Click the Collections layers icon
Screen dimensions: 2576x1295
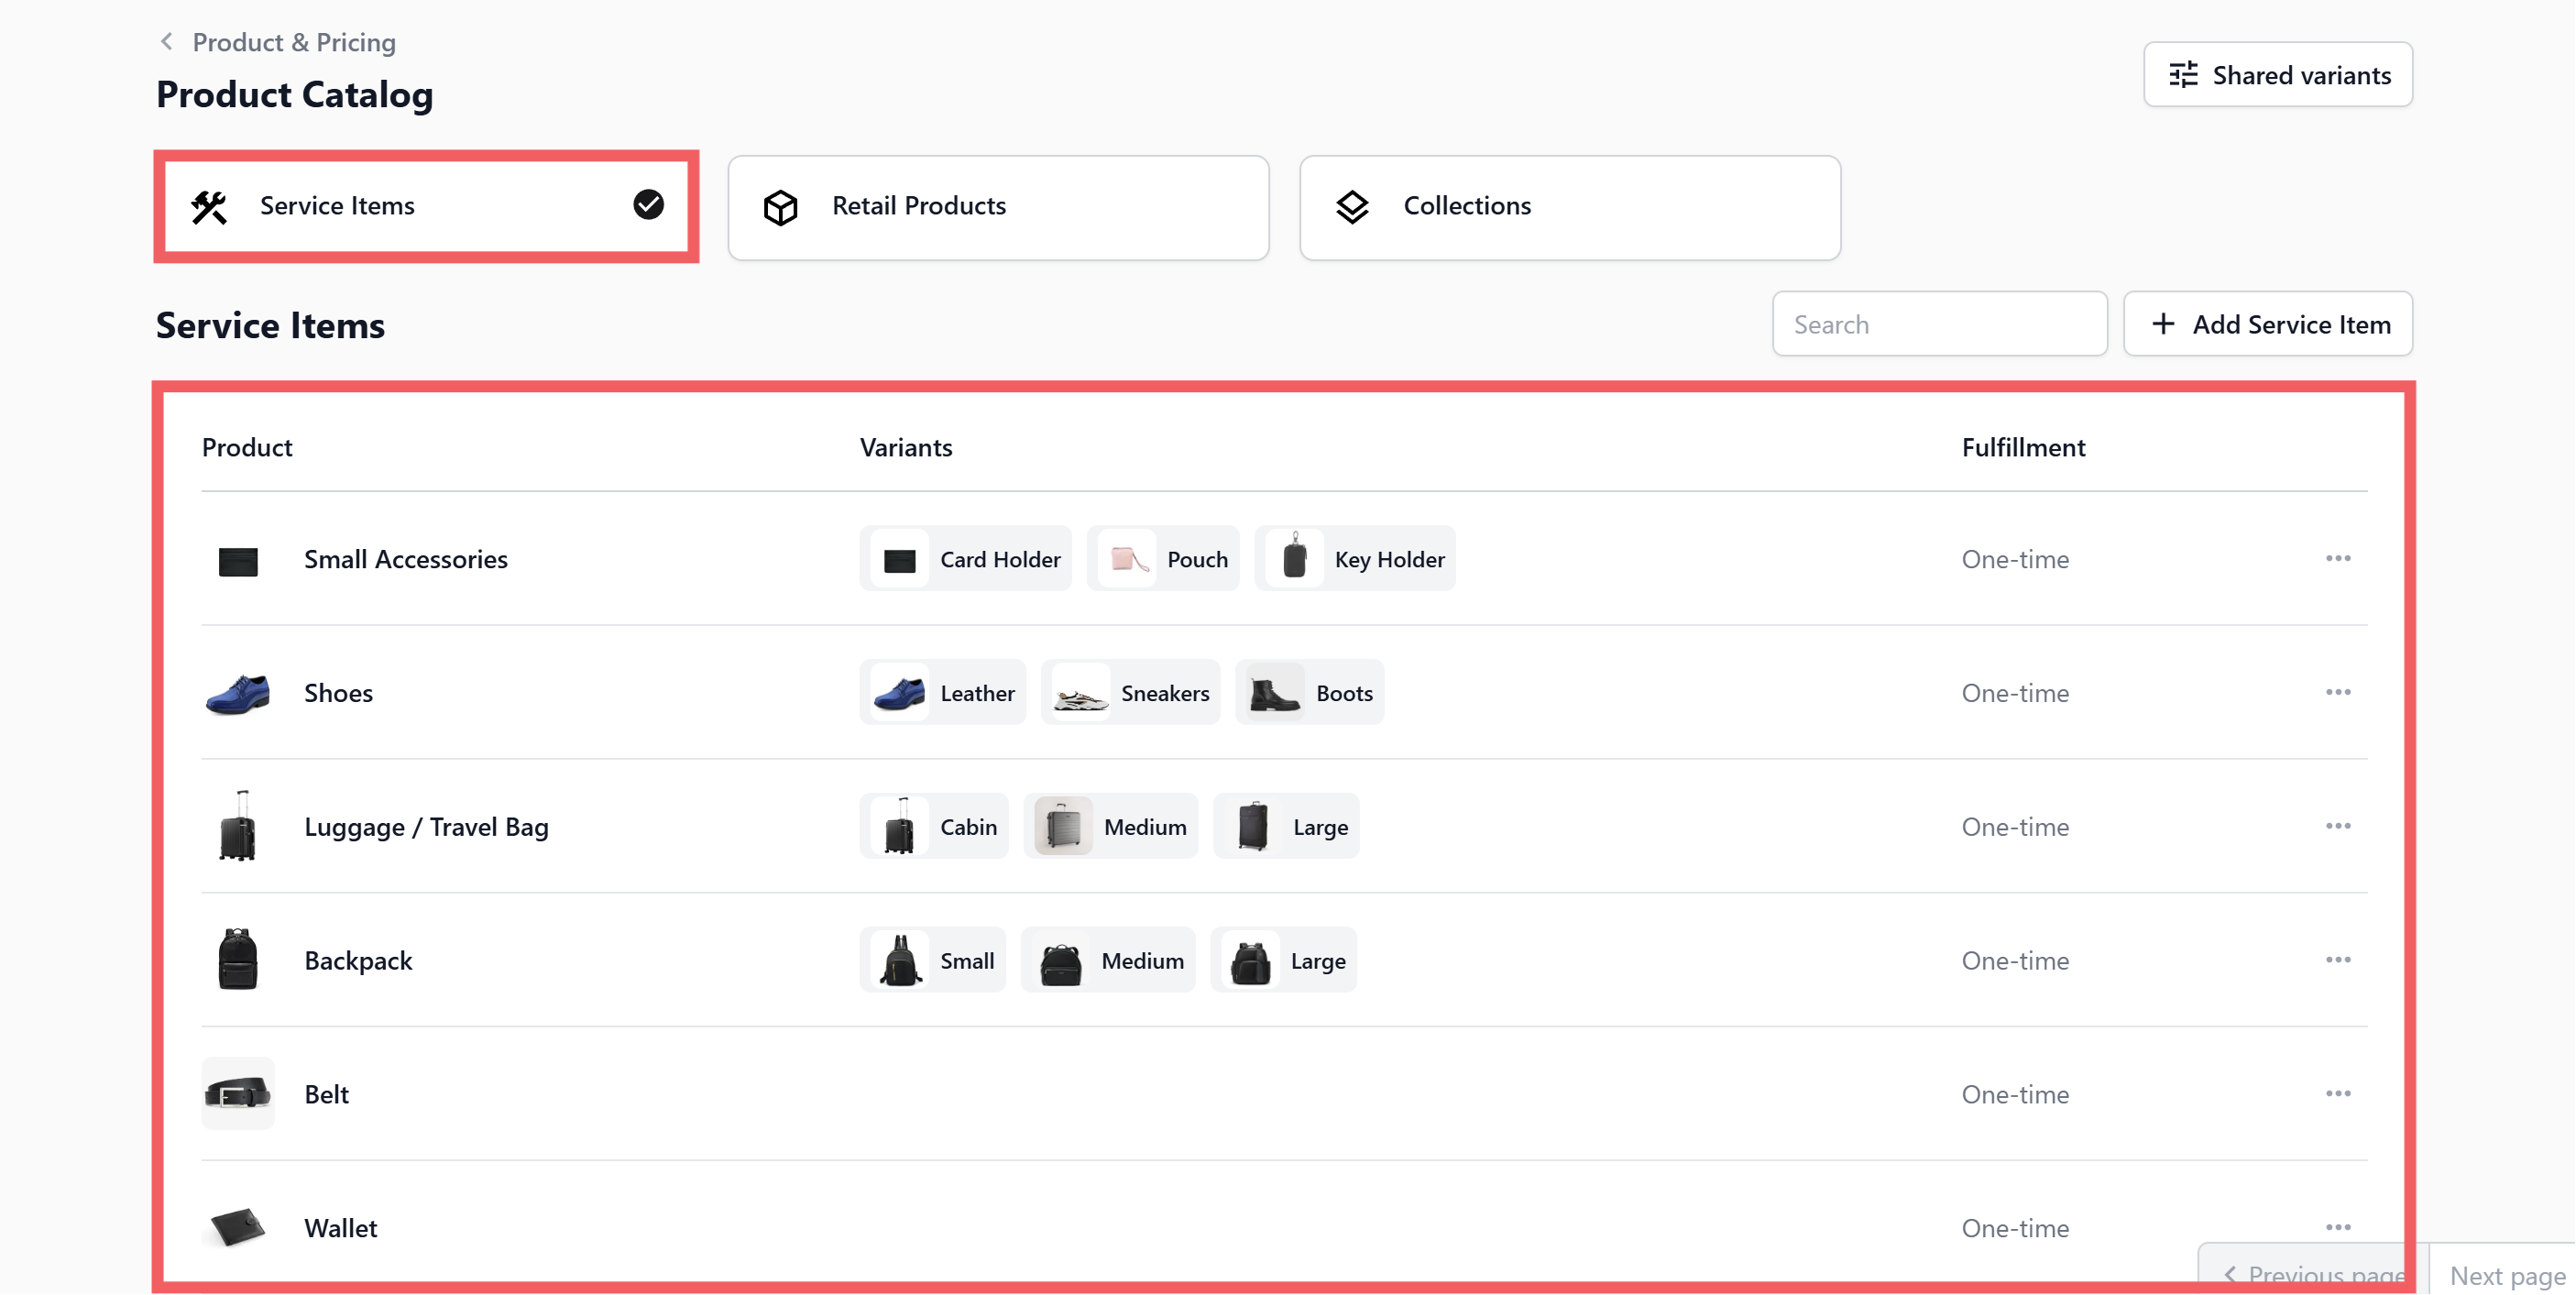click(1352, 207)
